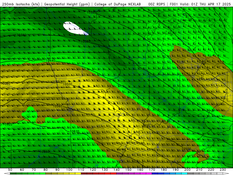Click the 100 value on the color scale
The height and width of the screenshot is (175, 233).
pos(69,170)
